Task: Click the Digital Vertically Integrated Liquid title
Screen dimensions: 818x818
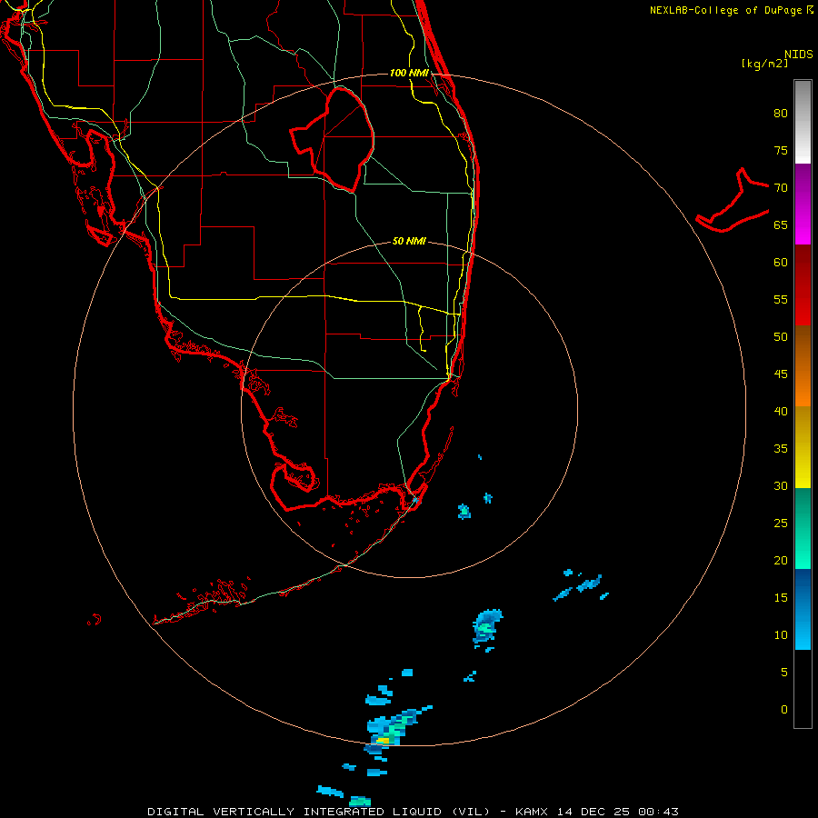Action: click(x=320, y=812)
